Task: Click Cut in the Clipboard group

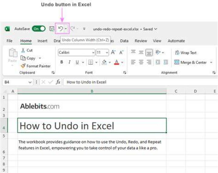Action: pos(27,50)
